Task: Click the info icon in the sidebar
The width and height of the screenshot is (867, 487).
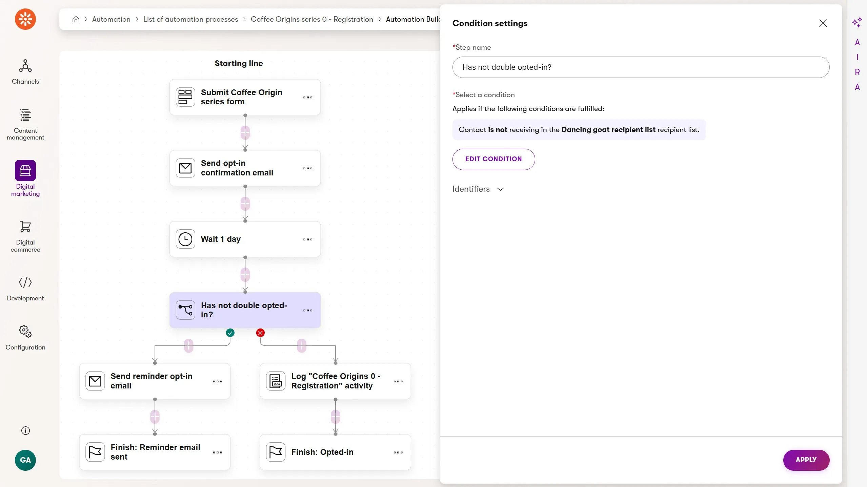Action: coord(25,430)
